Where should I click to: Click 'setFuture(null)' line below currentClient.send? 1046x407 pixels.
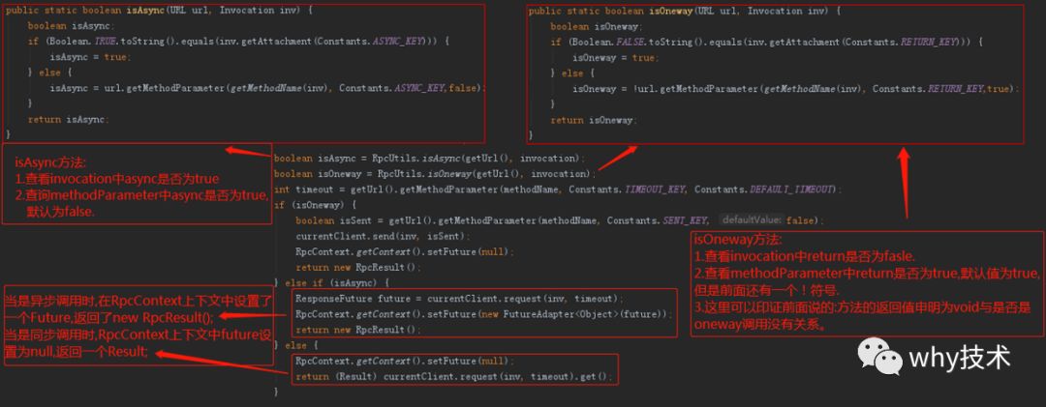click(405, 251)
